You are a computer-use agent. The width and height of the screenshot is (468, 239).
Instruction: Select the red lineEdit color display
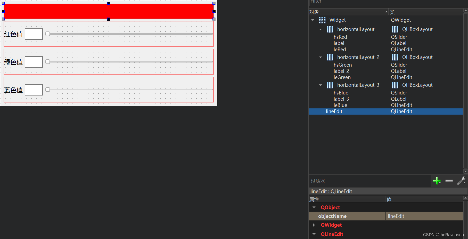pyautogui.click(x=109, y=11)
